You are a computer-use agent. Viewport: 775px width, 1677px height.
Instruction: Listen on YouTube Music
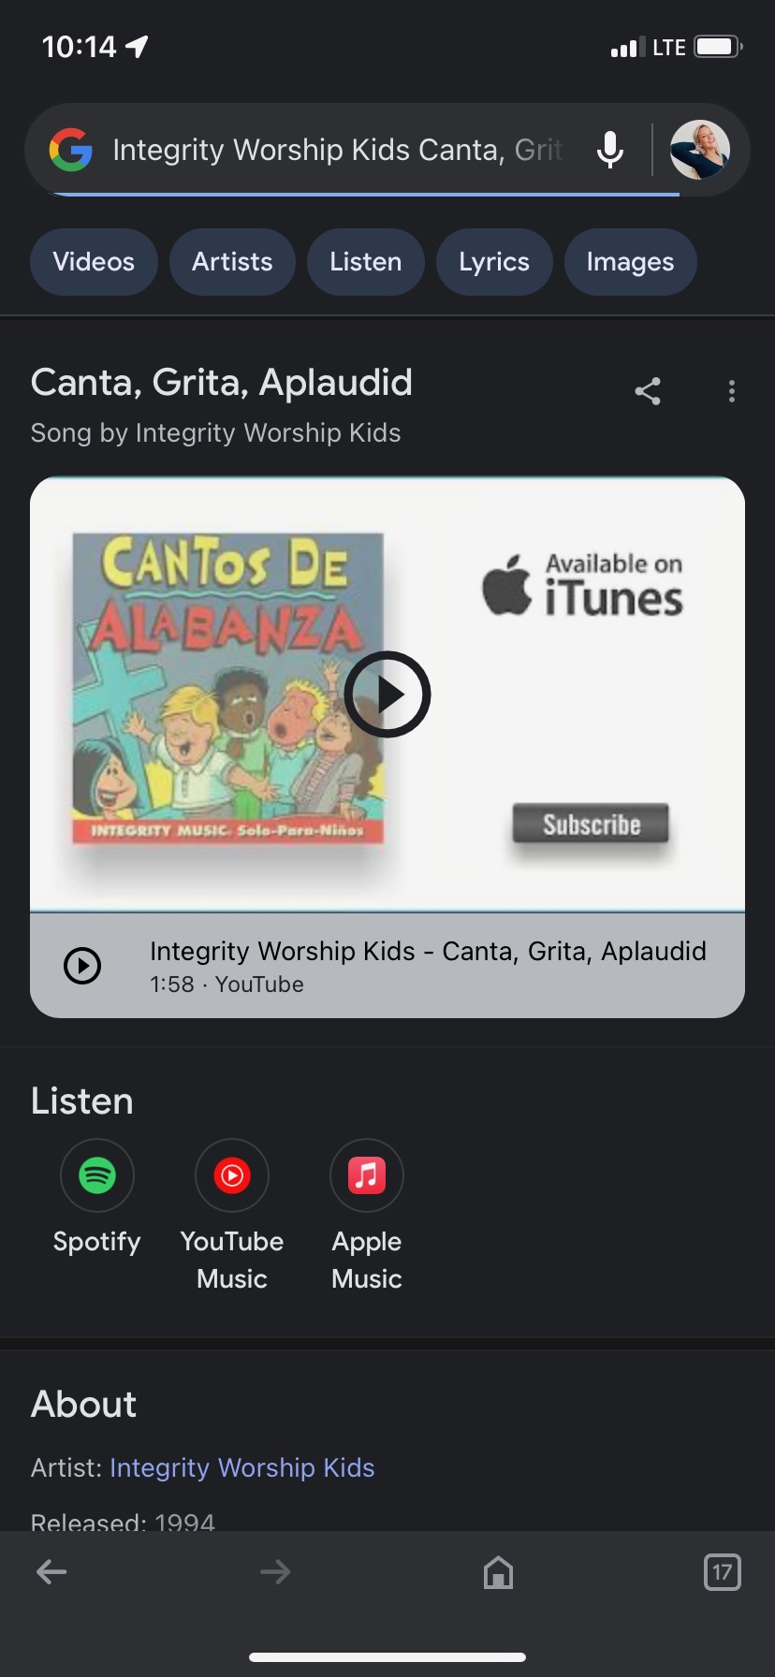click(232, 1216)
